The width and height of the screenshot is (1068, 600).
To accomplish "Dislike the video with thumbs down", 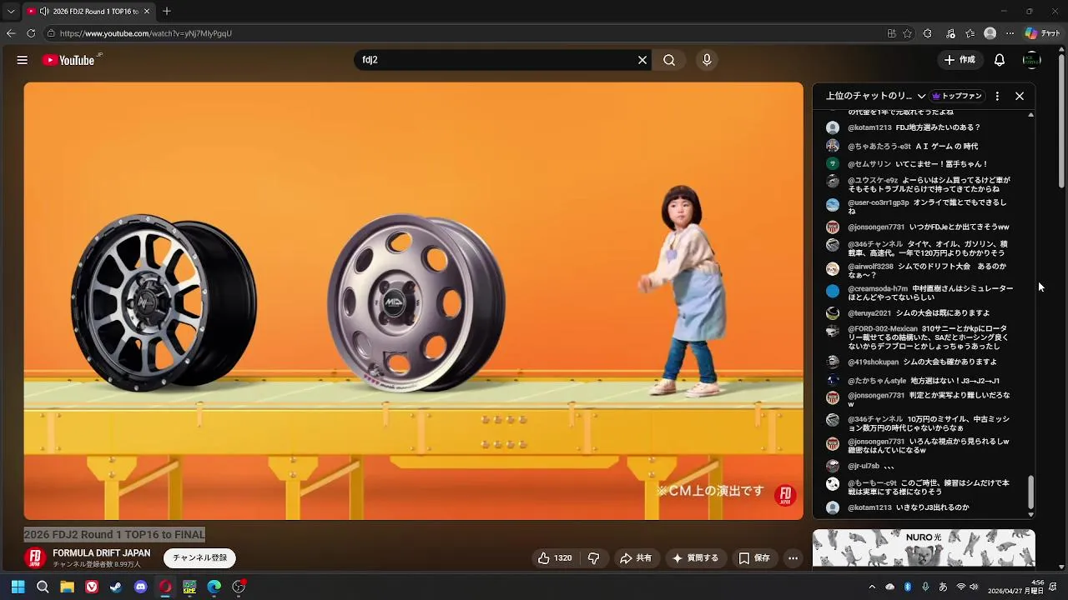I will [594, 558].
